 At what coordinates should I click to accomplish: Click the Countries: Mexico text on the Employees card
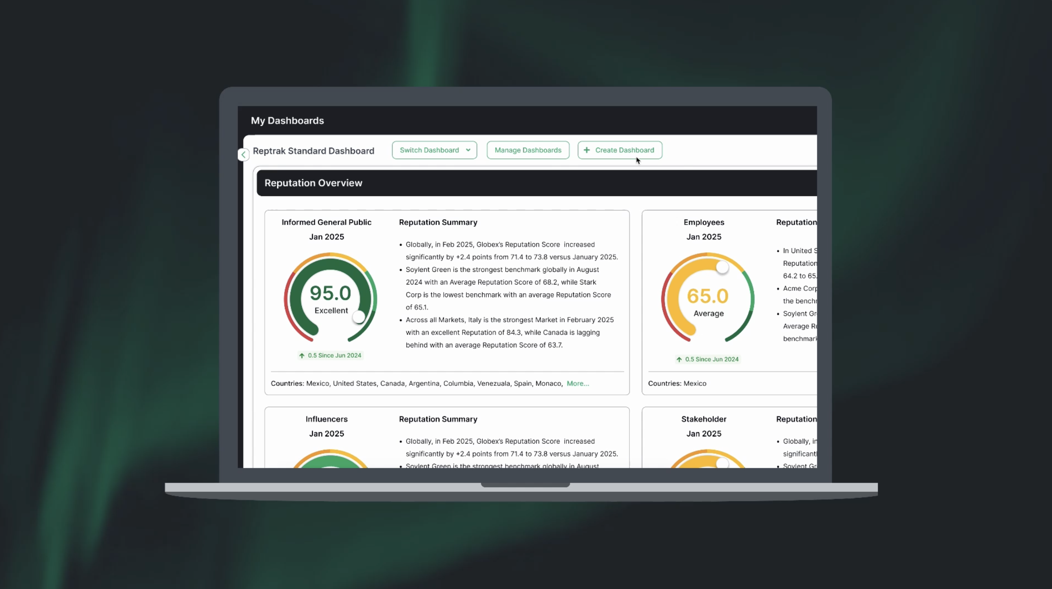click(677, 383)
